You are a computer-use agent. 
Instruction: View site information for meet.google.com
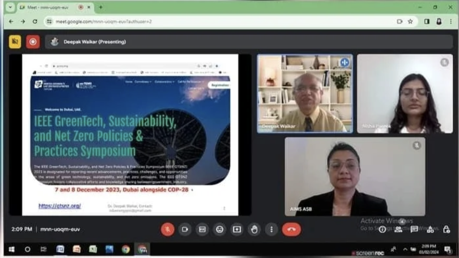coord(49,21)
